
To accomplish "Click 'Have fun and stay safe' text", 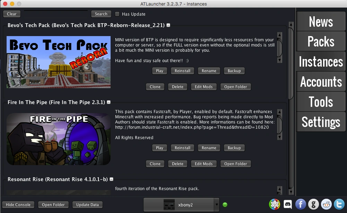I will 152,60.
